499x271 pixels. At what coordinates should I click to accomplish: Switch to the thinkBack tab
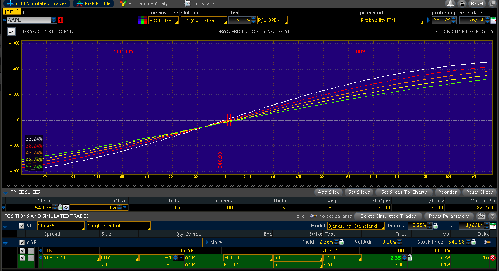click(x=200, y=3)
